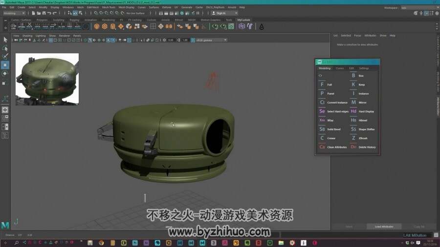
Task: Open the Modeling menu set dropdown
Action: pyautogui.click(x=14, y=13)
